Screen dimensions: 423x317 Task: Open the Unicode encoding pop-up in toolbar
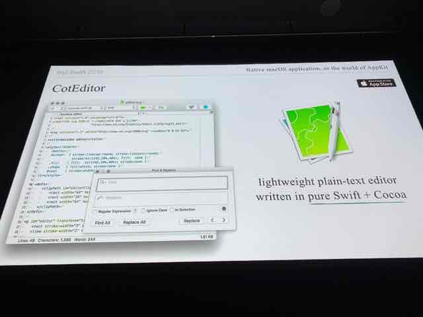[85, 108]
